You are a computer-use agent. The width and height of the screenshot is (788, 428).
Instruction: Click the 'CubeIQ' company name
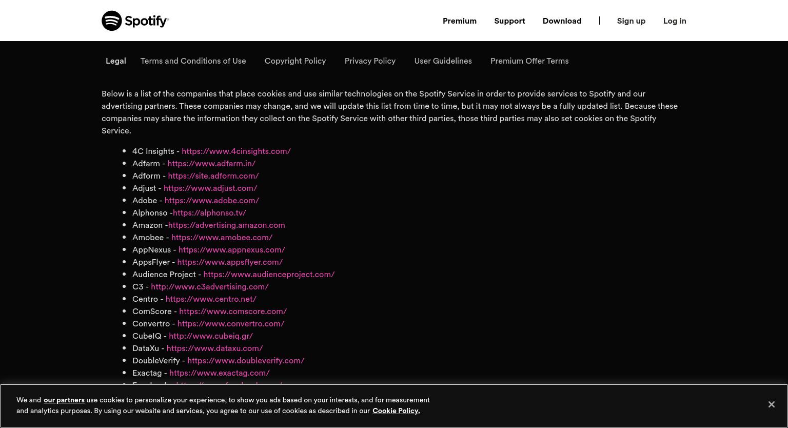pyautogui.click(x=147, y=336)
